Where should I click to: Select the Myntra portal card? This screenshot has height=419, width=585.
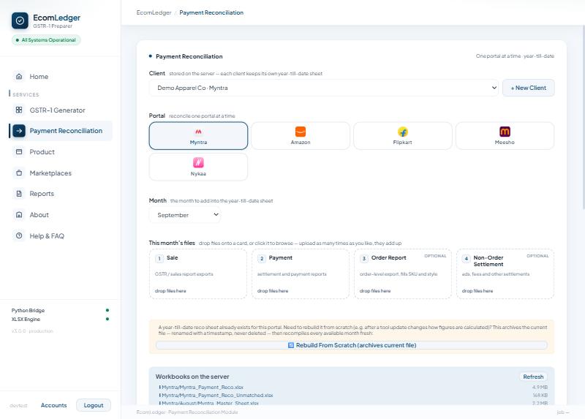[x=198, y=136]
